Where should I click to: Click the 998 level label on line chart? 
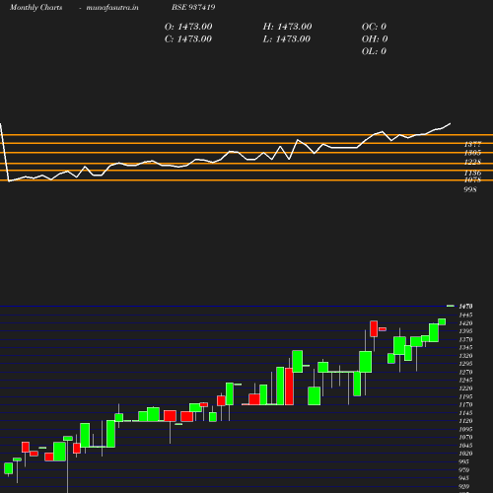(470, 189)
